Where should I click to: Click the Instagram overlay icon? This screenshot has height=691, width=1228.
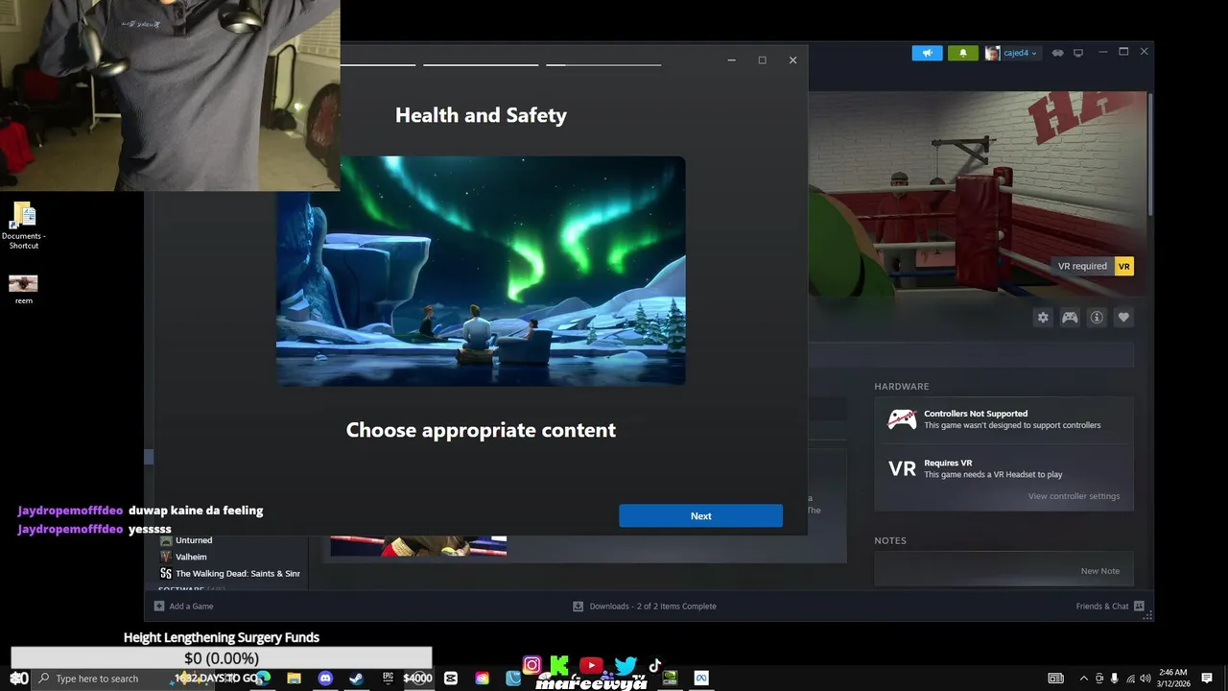(x=531, y=665)
